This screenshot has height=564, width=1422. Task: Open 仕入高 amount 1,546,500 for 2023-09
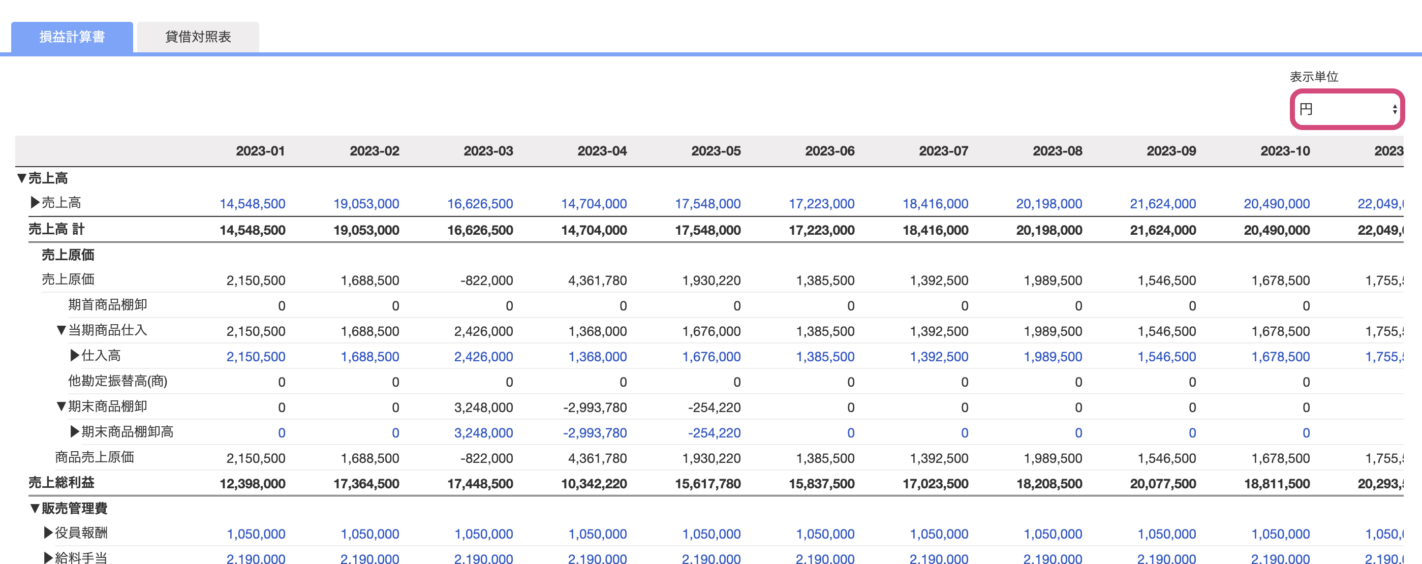click(1166, 357)
